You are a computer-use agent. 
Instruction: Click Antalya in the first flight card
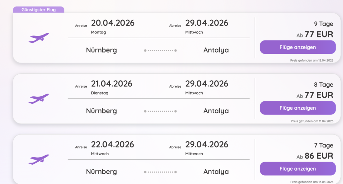pos(216,50)
